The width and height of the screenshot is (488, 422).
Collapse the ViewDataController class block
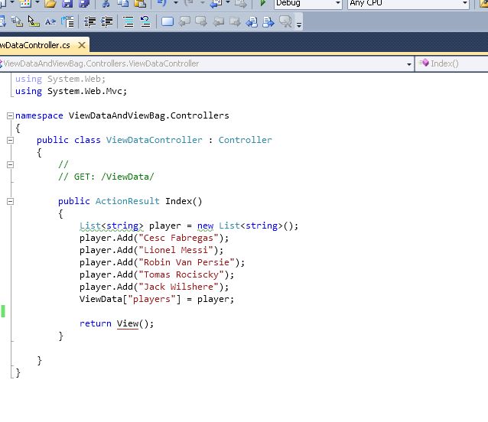(x=10, y=140)
